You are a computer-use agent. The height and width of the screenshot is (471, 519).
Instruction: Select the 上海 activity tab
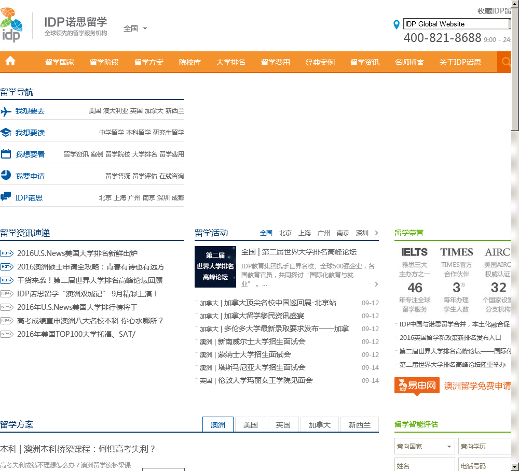pos(305,233)
